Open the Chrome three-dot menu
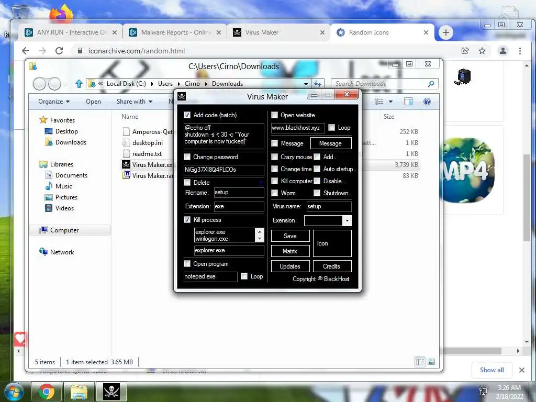 tap(520, 51)
